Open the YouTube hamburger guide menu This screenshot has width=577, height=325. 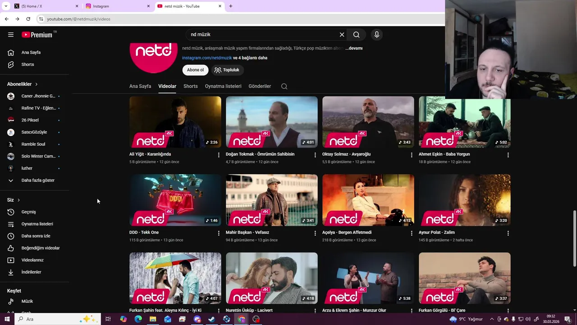coord(11,34)
